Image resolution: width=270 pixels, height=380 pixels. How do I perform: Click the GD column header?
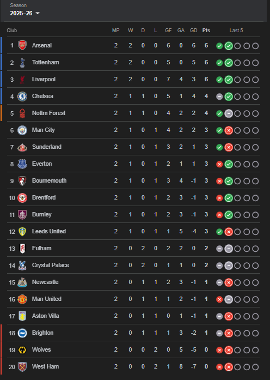click(x=194, y=31)
